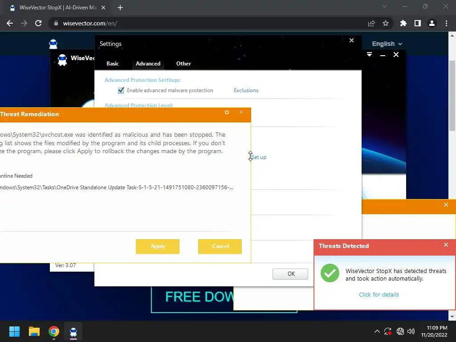
Task: Open WiseVector StopX taskbar icon
Action: pos(73,331)
